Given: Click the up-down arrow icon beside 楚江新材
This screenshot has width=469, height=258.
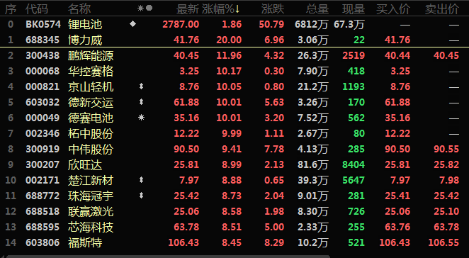Looking at the screenshot, I should tap(141, 180).
